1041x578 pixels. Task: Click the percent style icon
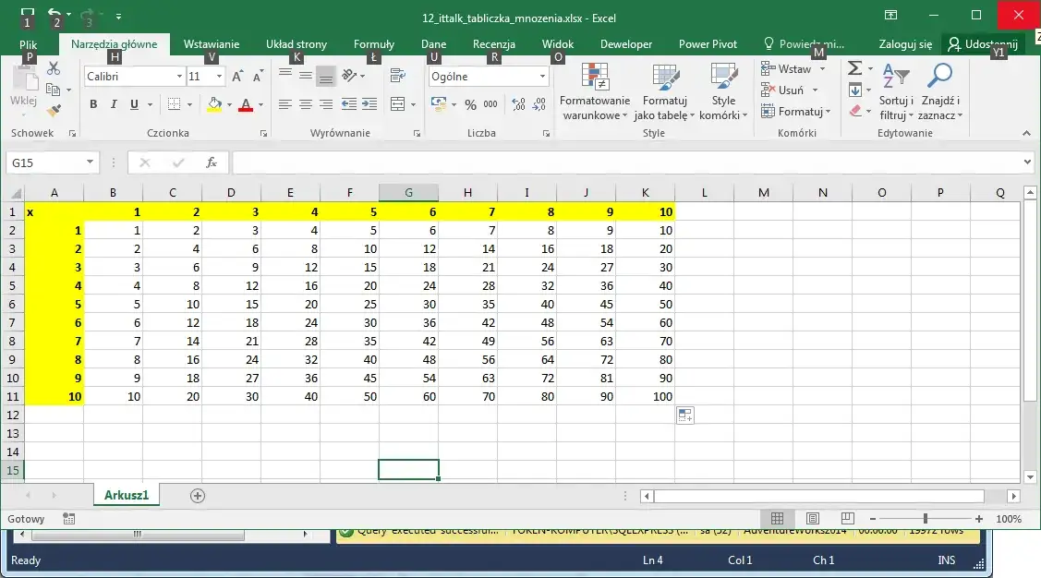click(470, 104)
